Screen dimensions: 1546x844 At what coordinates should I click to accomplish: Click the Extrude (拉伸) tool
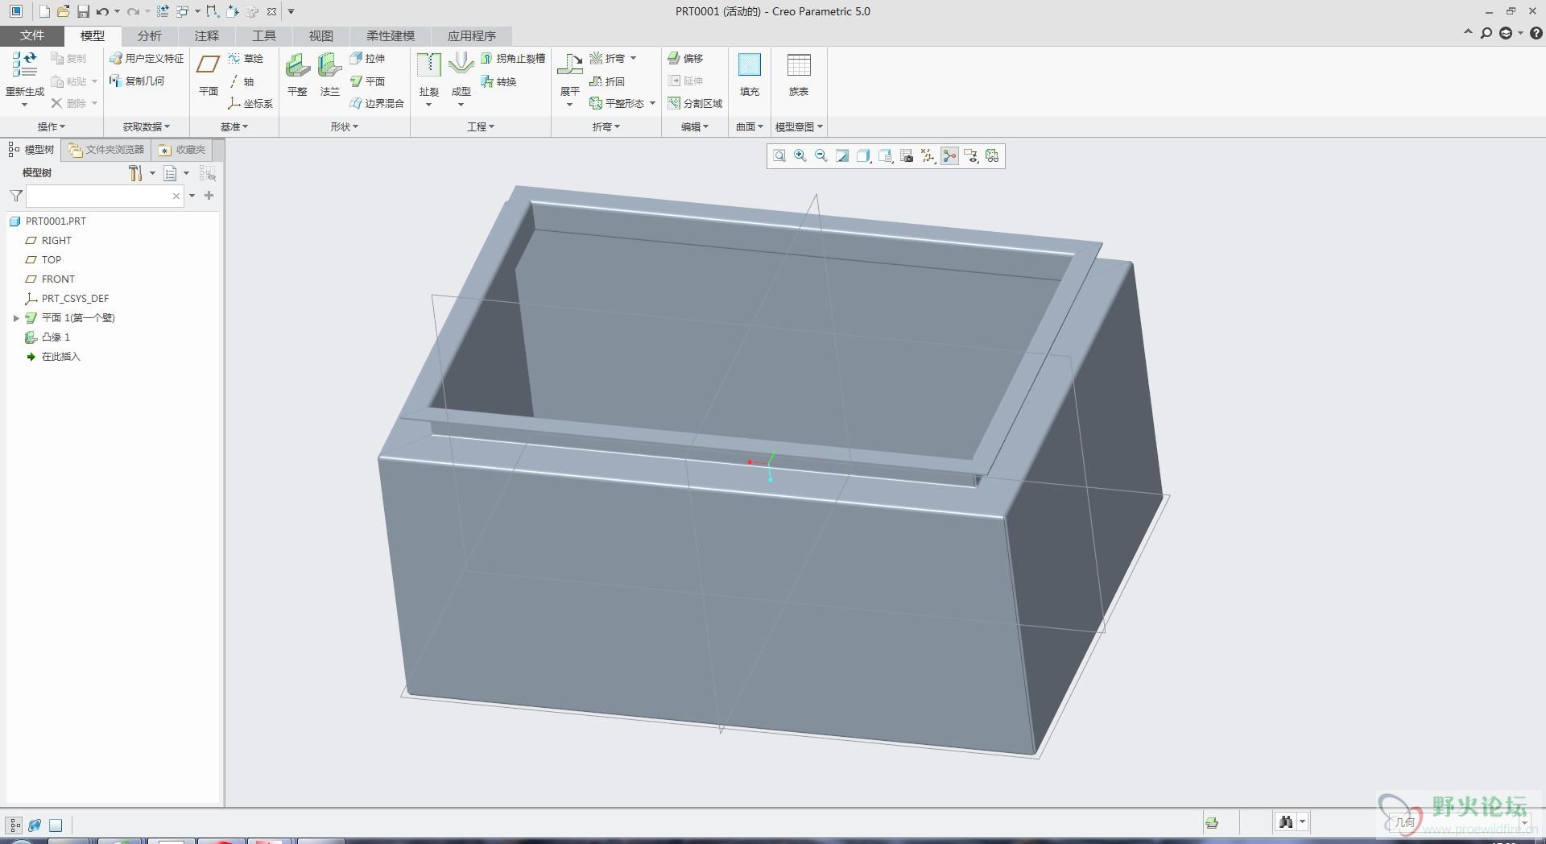click(367, 58)
